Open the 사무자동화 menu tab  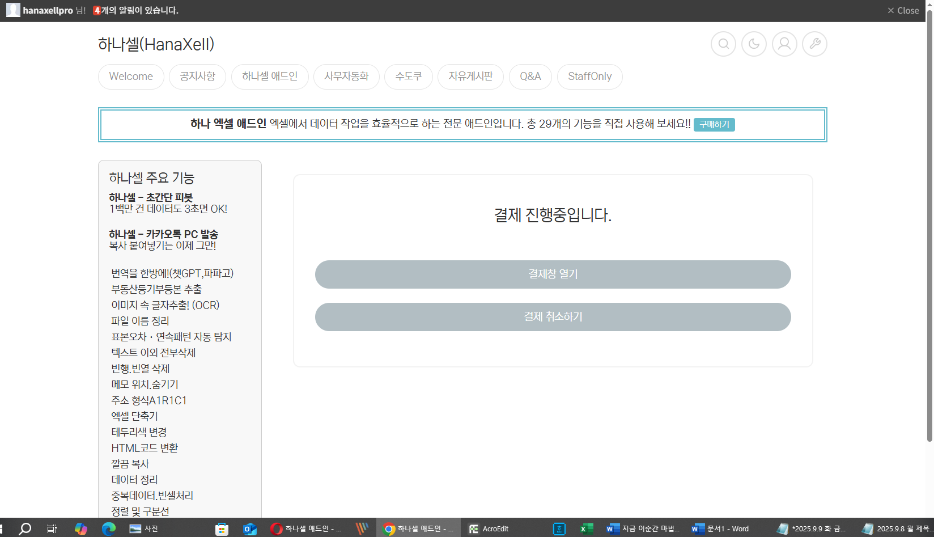[x=346, y=77]
